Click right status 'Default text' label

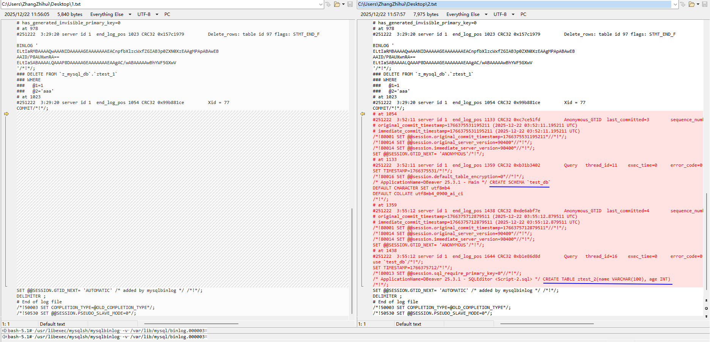pos(409,324)
